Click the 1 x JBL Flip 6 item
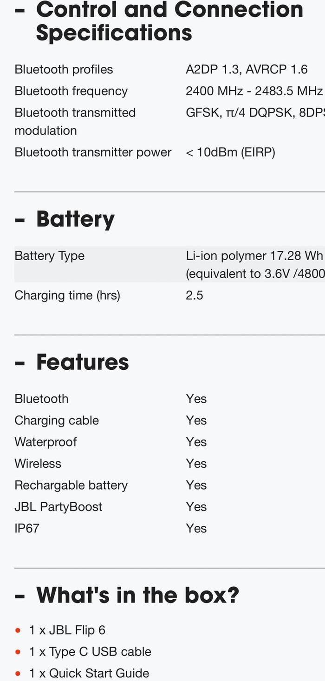Viewport: 325px width, 681px height. 67,630
